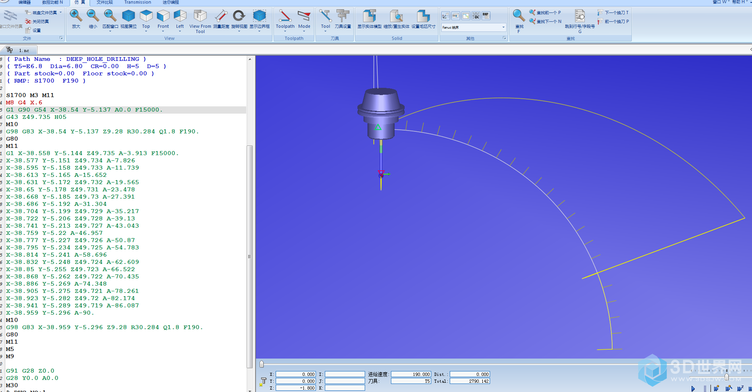Expand the 其他 group dialog launcher

tap(504, 38)
